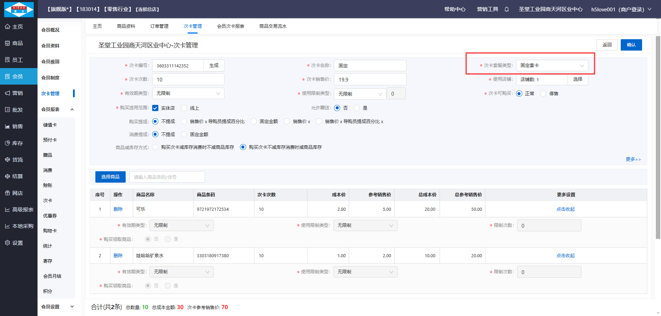Viewport: 661px width, 316px height.
Task: Click the notification bell icon
Action: click(x=506, y=9)
